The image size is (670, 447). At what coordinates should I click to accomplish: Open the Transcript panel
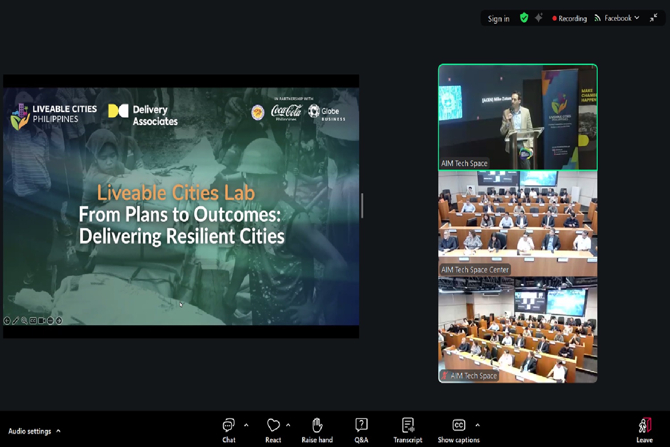click(407, 430)
